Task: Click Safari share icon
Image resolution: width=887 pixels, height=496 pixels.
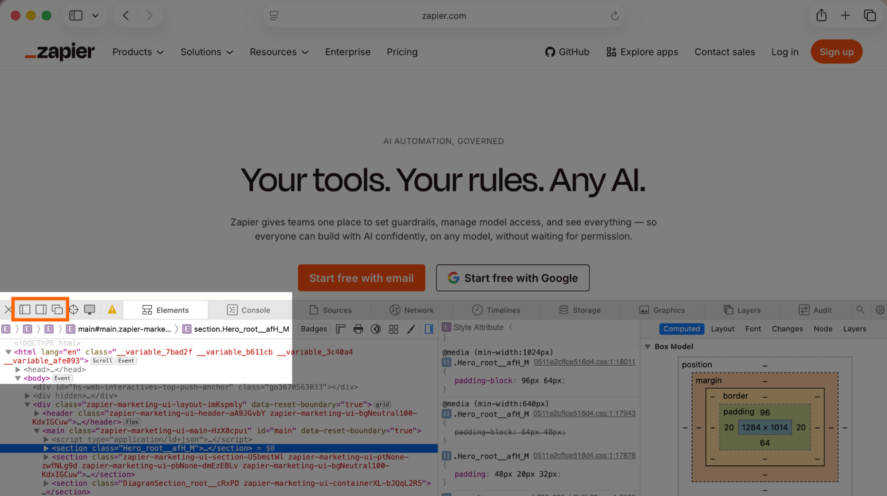Action: pos(821,16)
